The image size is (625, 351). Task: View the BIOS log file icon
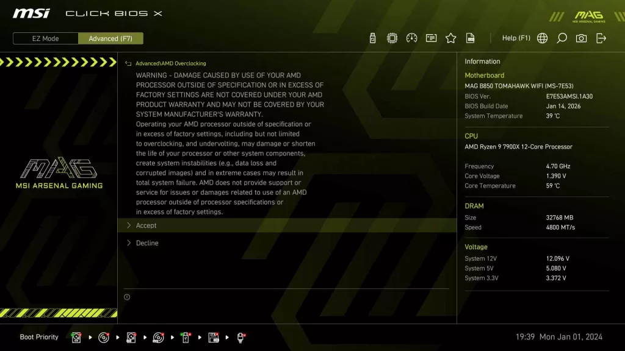tap(470, 38)
